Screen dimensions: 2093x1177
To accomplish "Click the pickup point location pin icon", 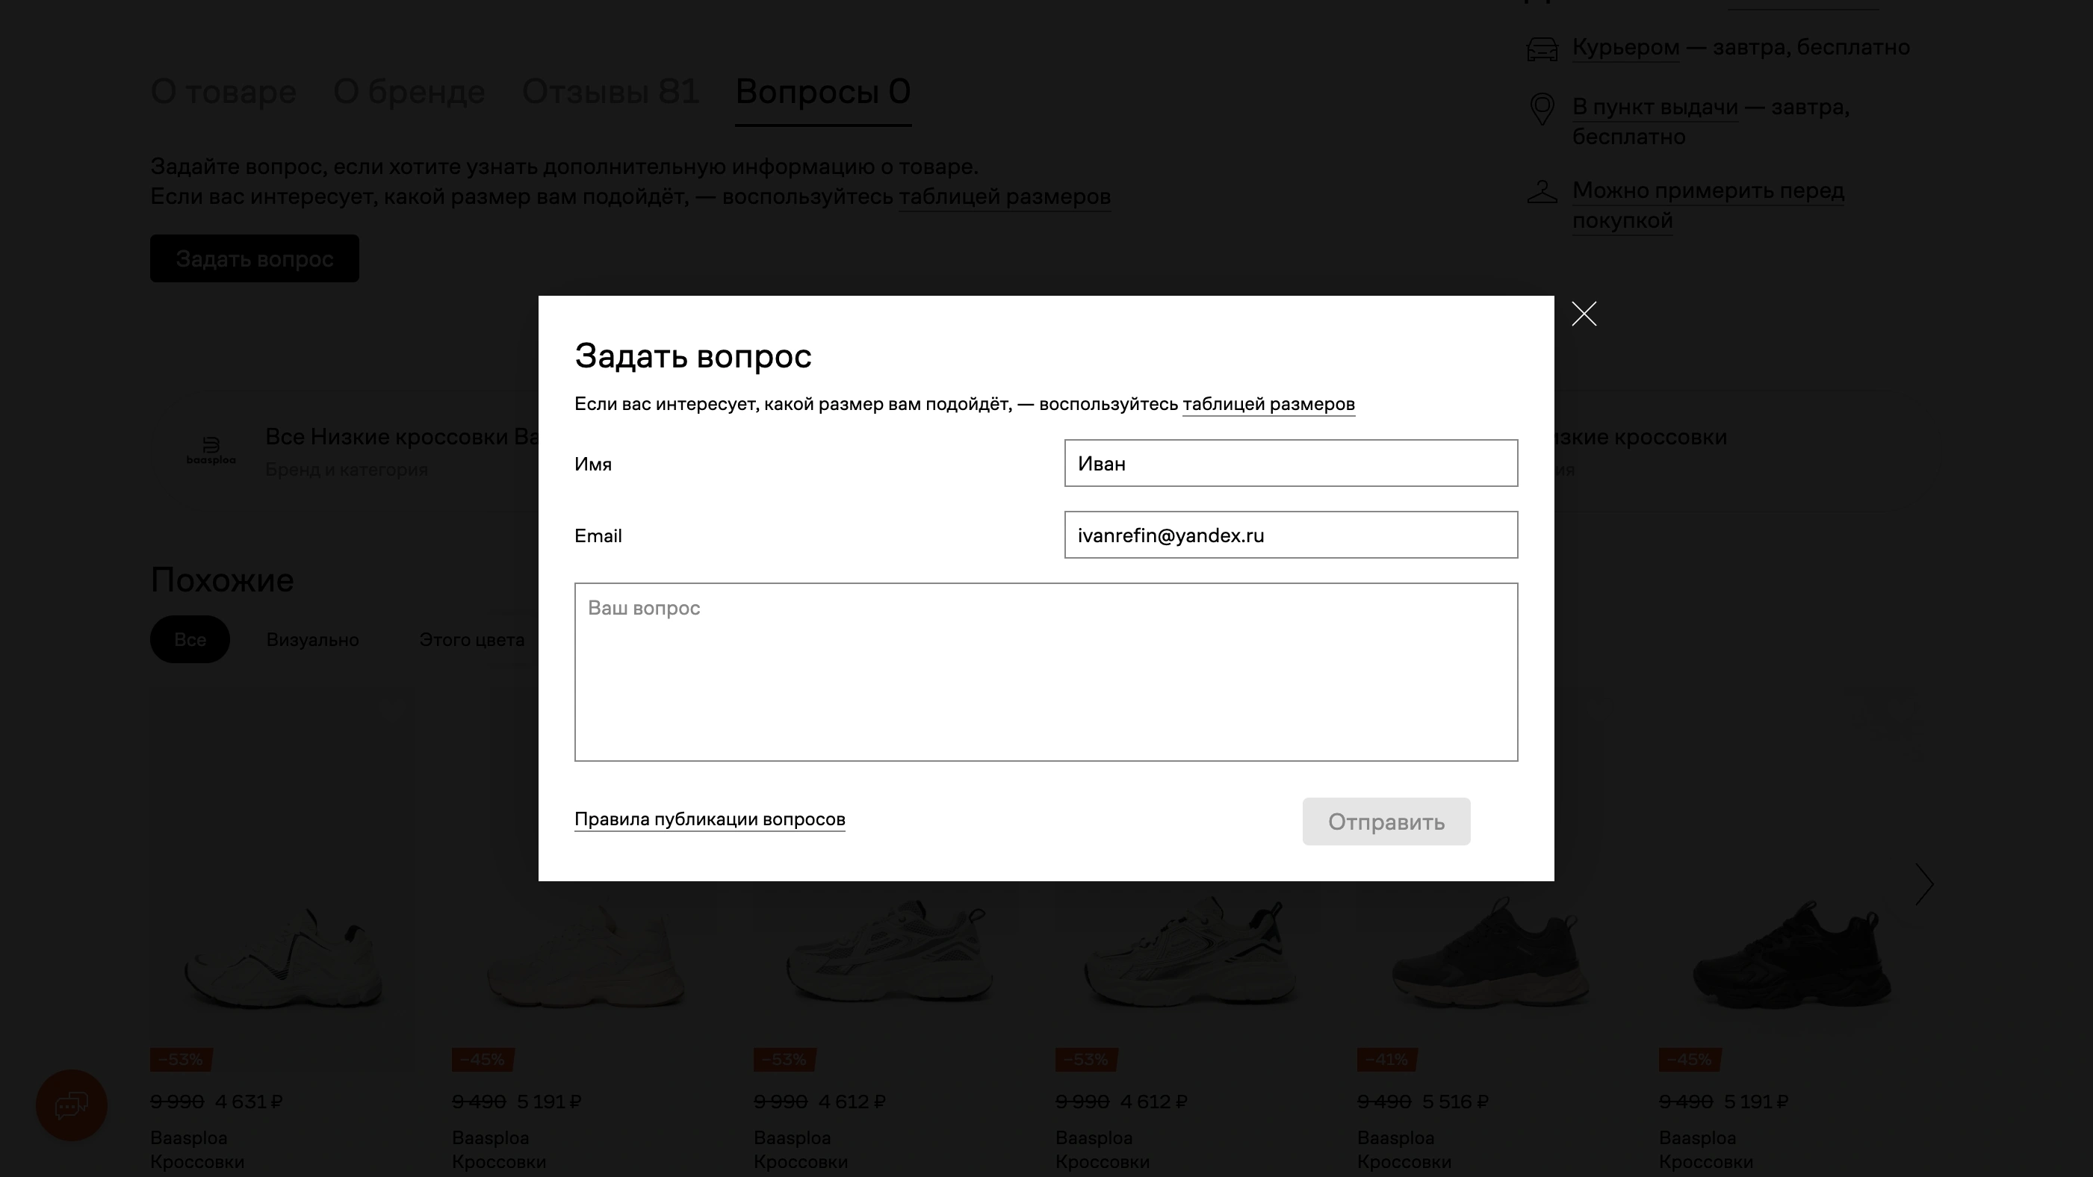I will 1541,109.
